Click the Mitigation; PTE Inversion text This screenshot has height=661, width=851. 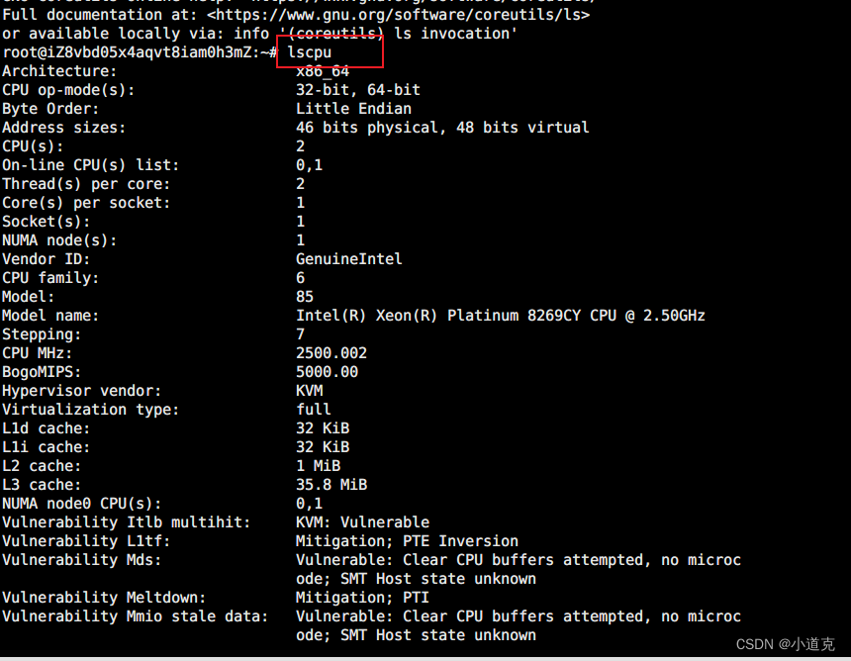[x=407, y=541]
